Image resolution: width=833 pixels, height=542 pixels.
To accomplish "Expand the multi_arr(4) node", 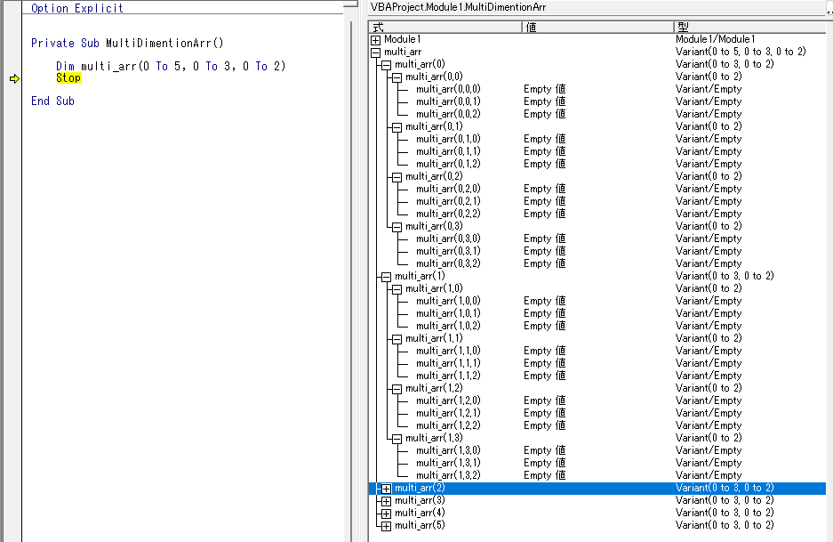I will click(386, 514).
